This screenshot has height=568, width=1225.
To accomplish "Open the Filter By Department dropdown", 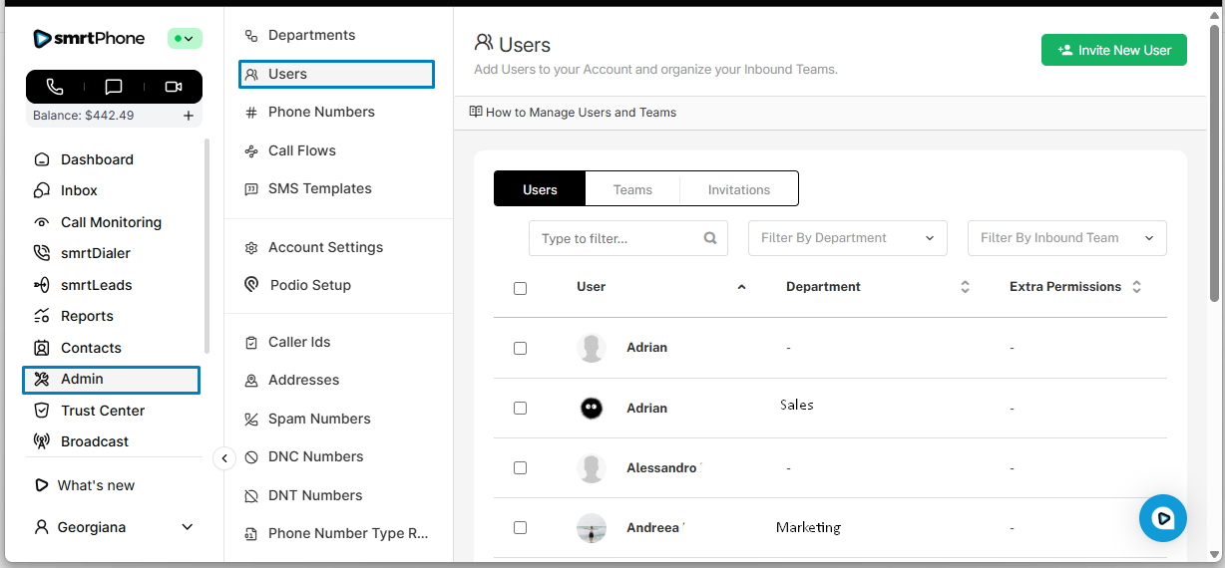I will point(847,238).
